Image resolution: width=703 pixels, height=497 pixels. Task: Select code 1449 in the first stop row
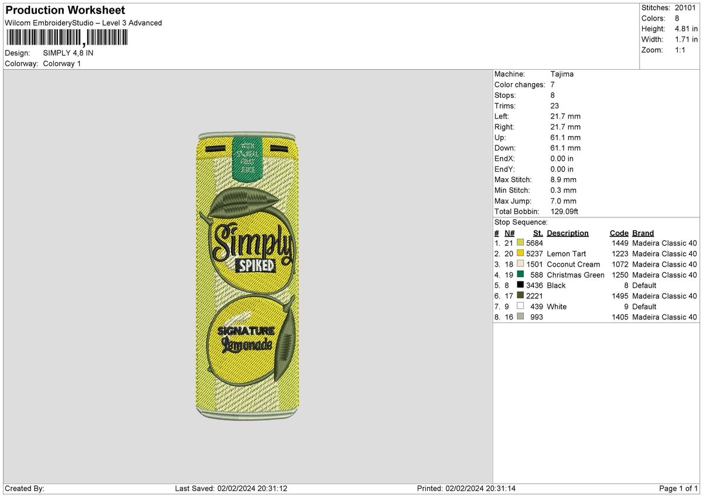[620, 243]
